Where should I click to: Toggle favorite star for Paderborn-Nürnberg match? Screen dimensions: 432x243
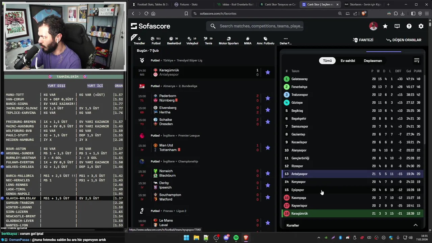coord(268,98)
